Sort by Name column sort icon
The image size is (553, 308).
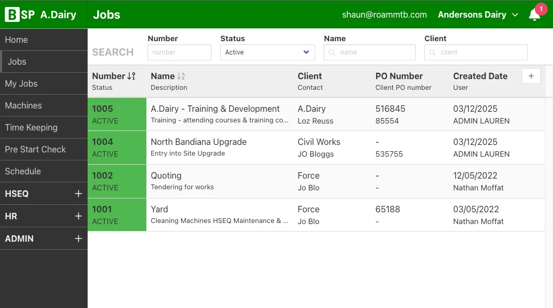pos(181,76)
